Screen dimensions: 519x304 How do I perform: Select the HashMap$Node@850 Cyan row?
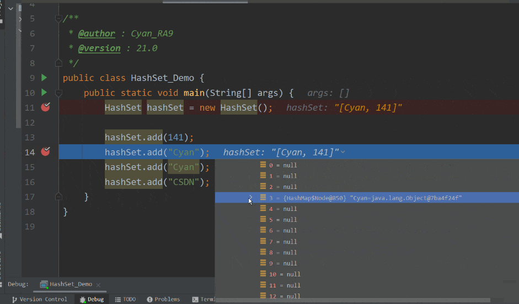point(367,198)
